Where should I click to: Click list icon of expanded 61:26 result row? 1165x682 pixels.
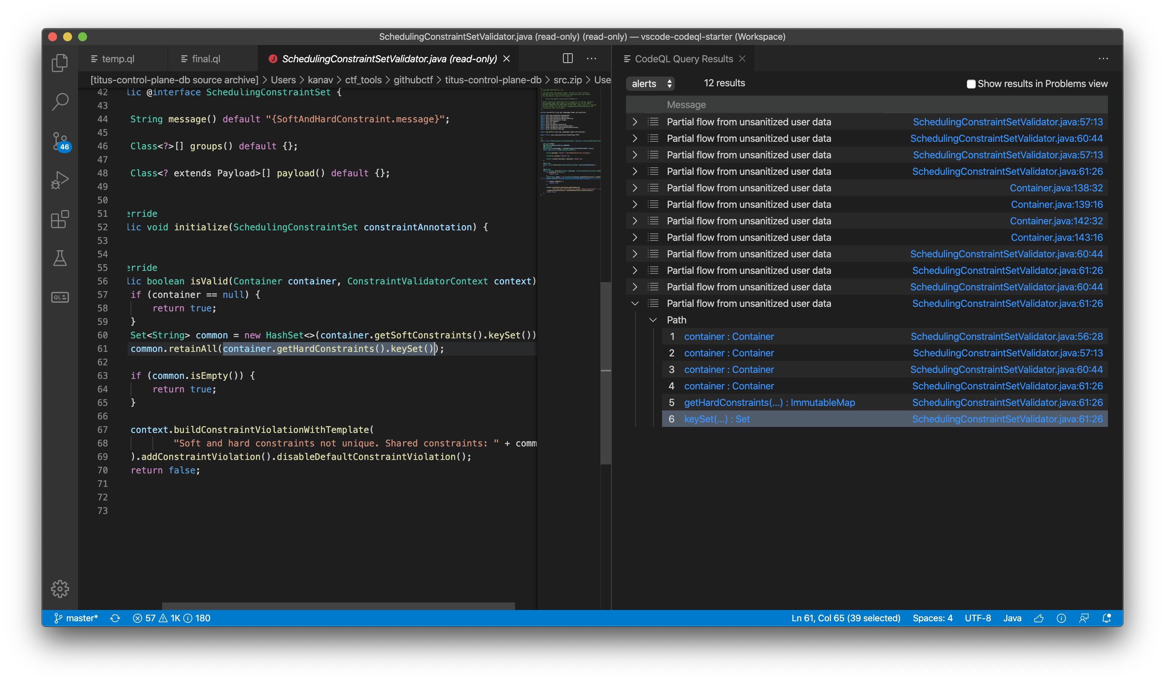click(653, 303)
